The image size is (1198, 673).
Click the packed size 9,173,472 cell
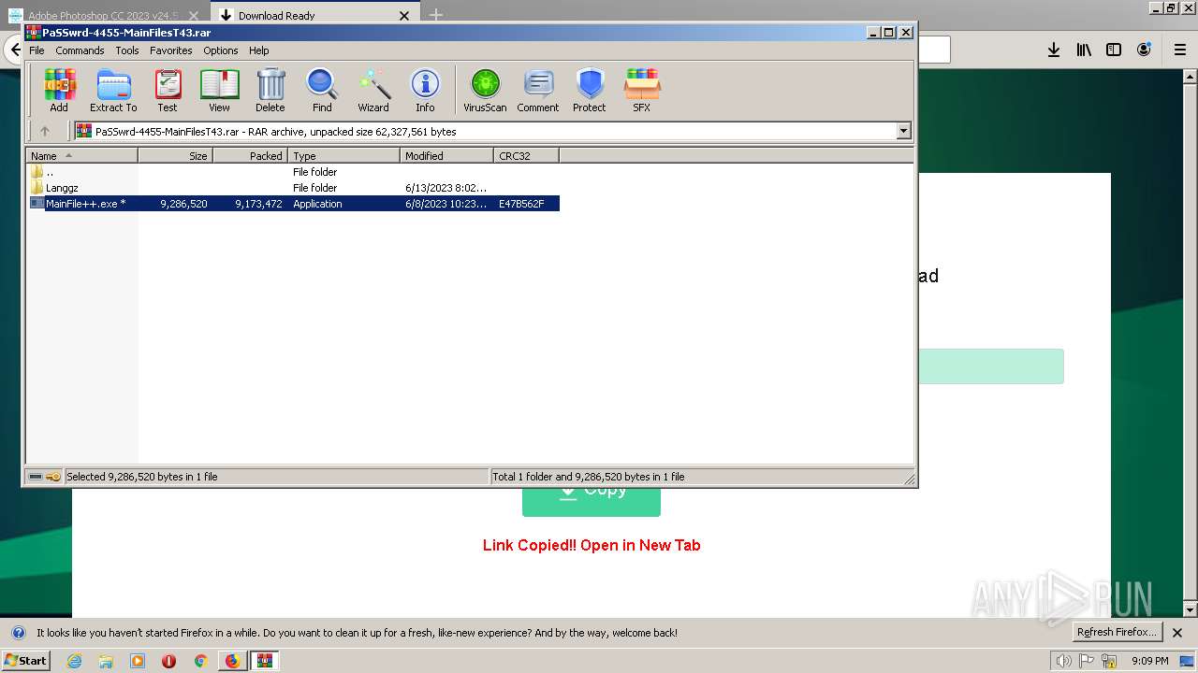point(258,204)
